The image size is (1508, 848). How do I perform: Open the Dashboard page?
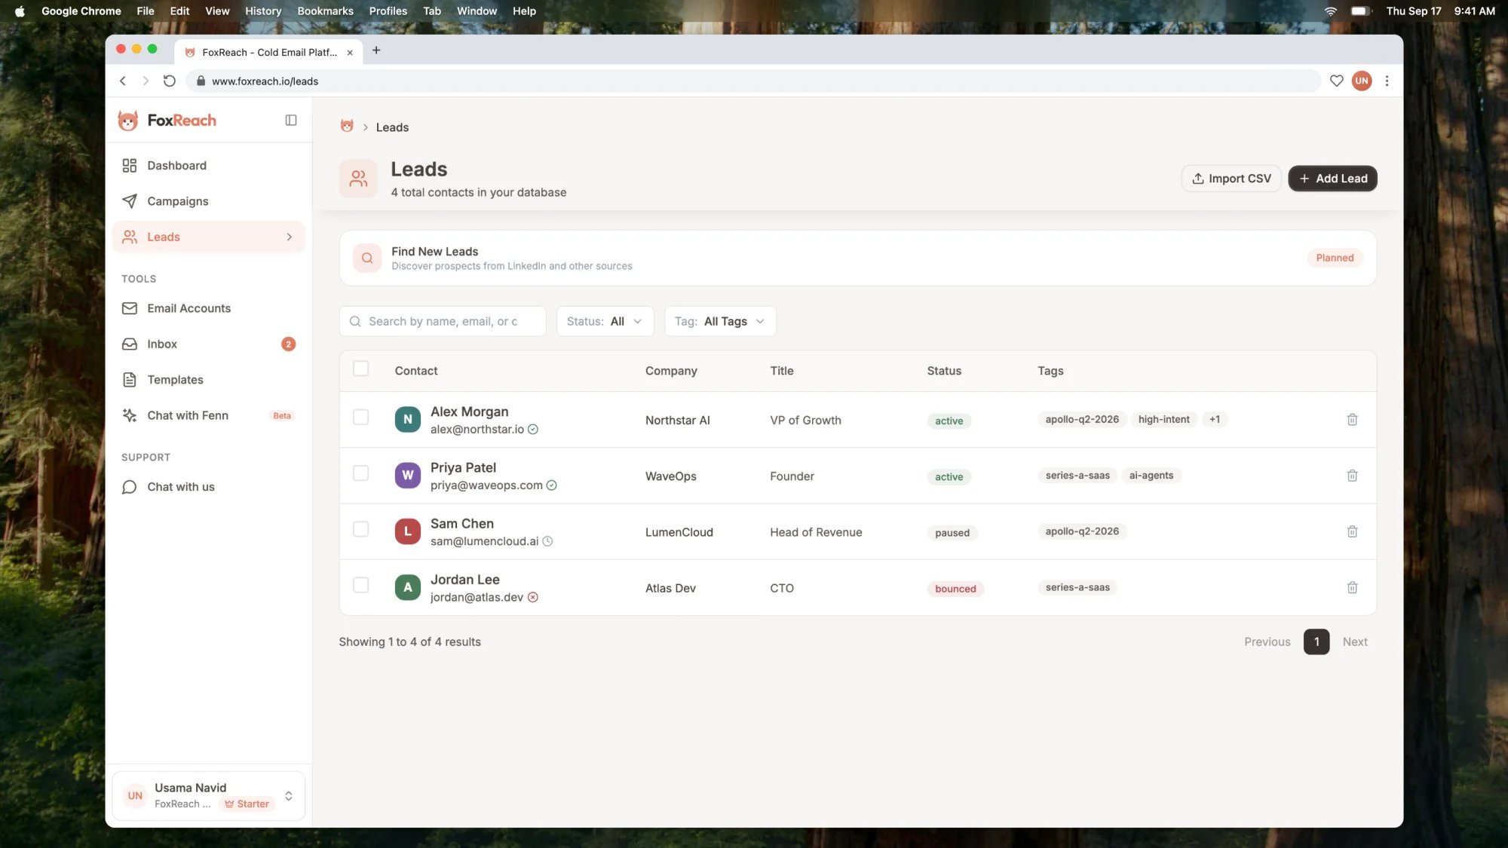coord(209,166)
